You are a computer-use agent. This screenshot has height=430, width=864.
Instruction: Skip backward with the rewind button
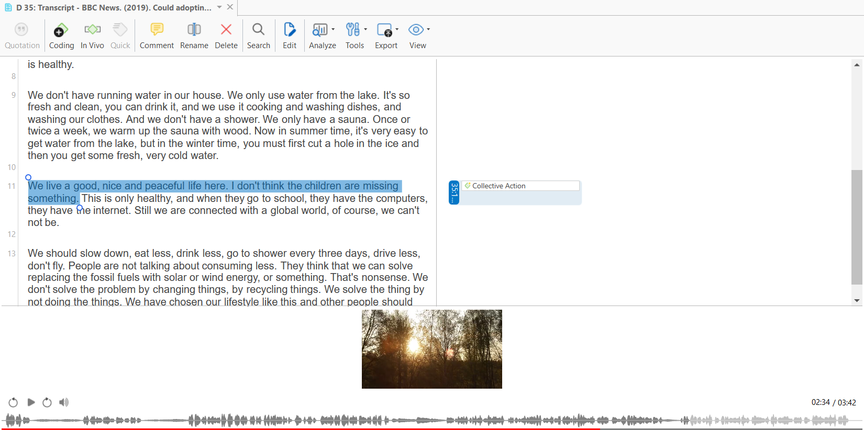[x=13, y=402]
